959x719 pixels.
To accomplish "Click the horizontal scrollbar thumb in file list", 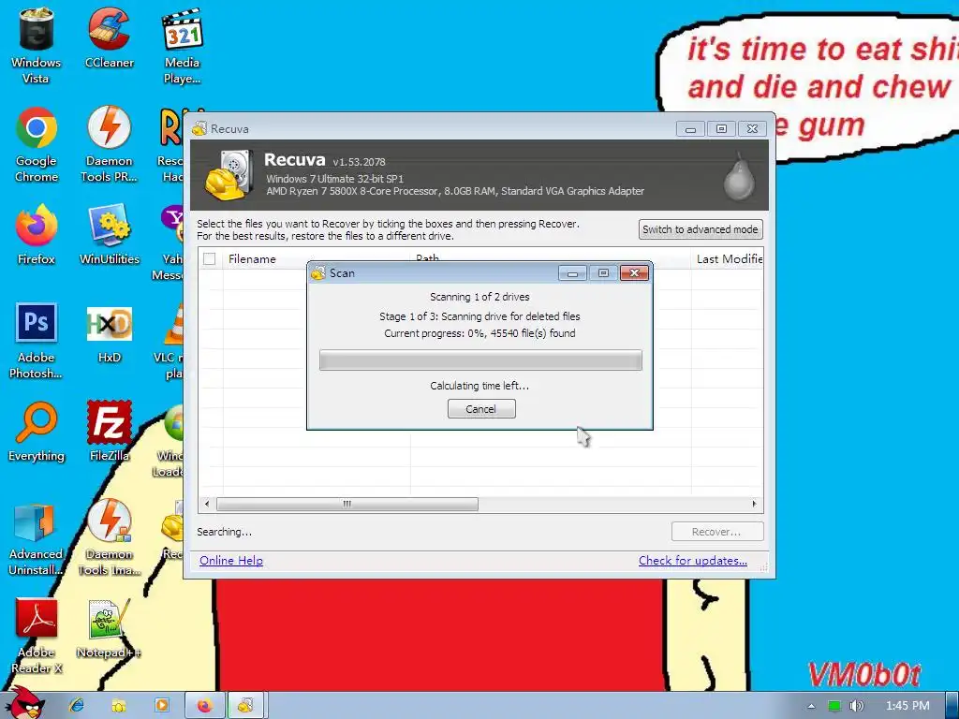I will [x=347, y=504].
